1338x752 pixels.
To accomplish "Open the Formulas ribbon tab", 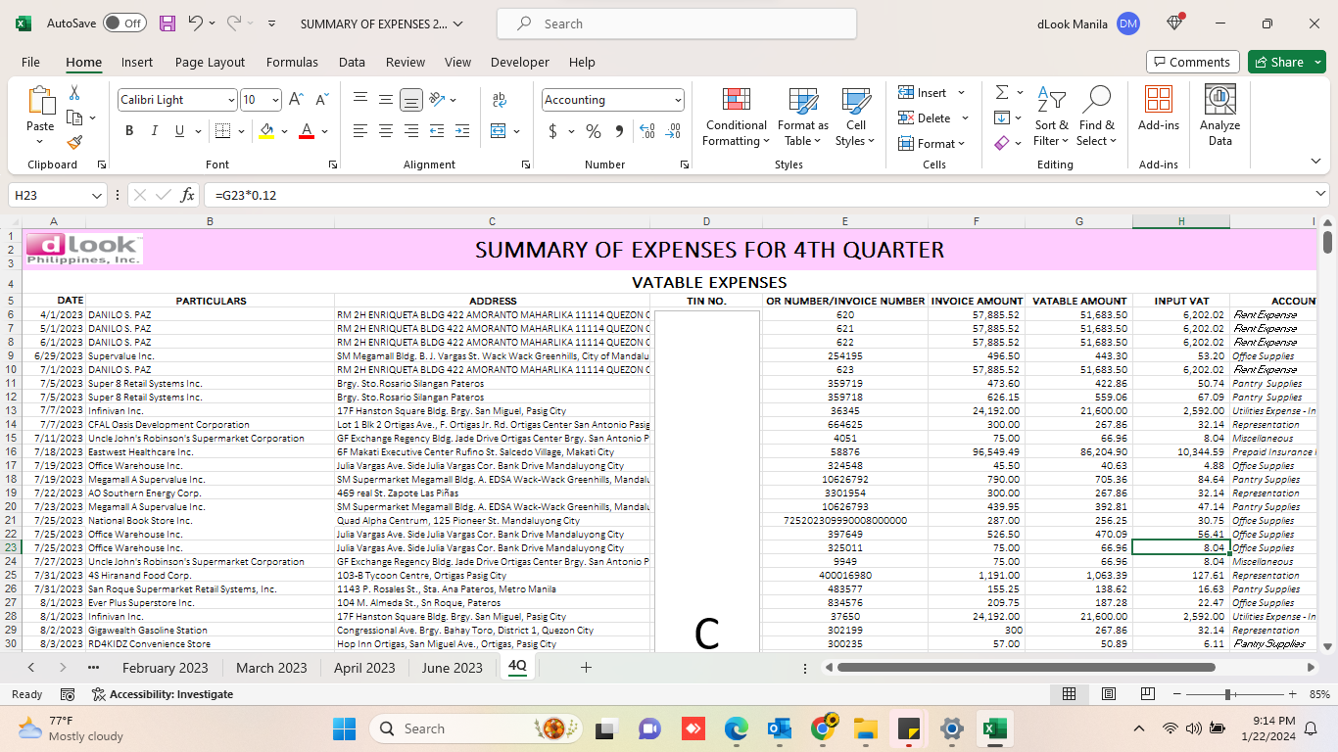I will point(292,62).
